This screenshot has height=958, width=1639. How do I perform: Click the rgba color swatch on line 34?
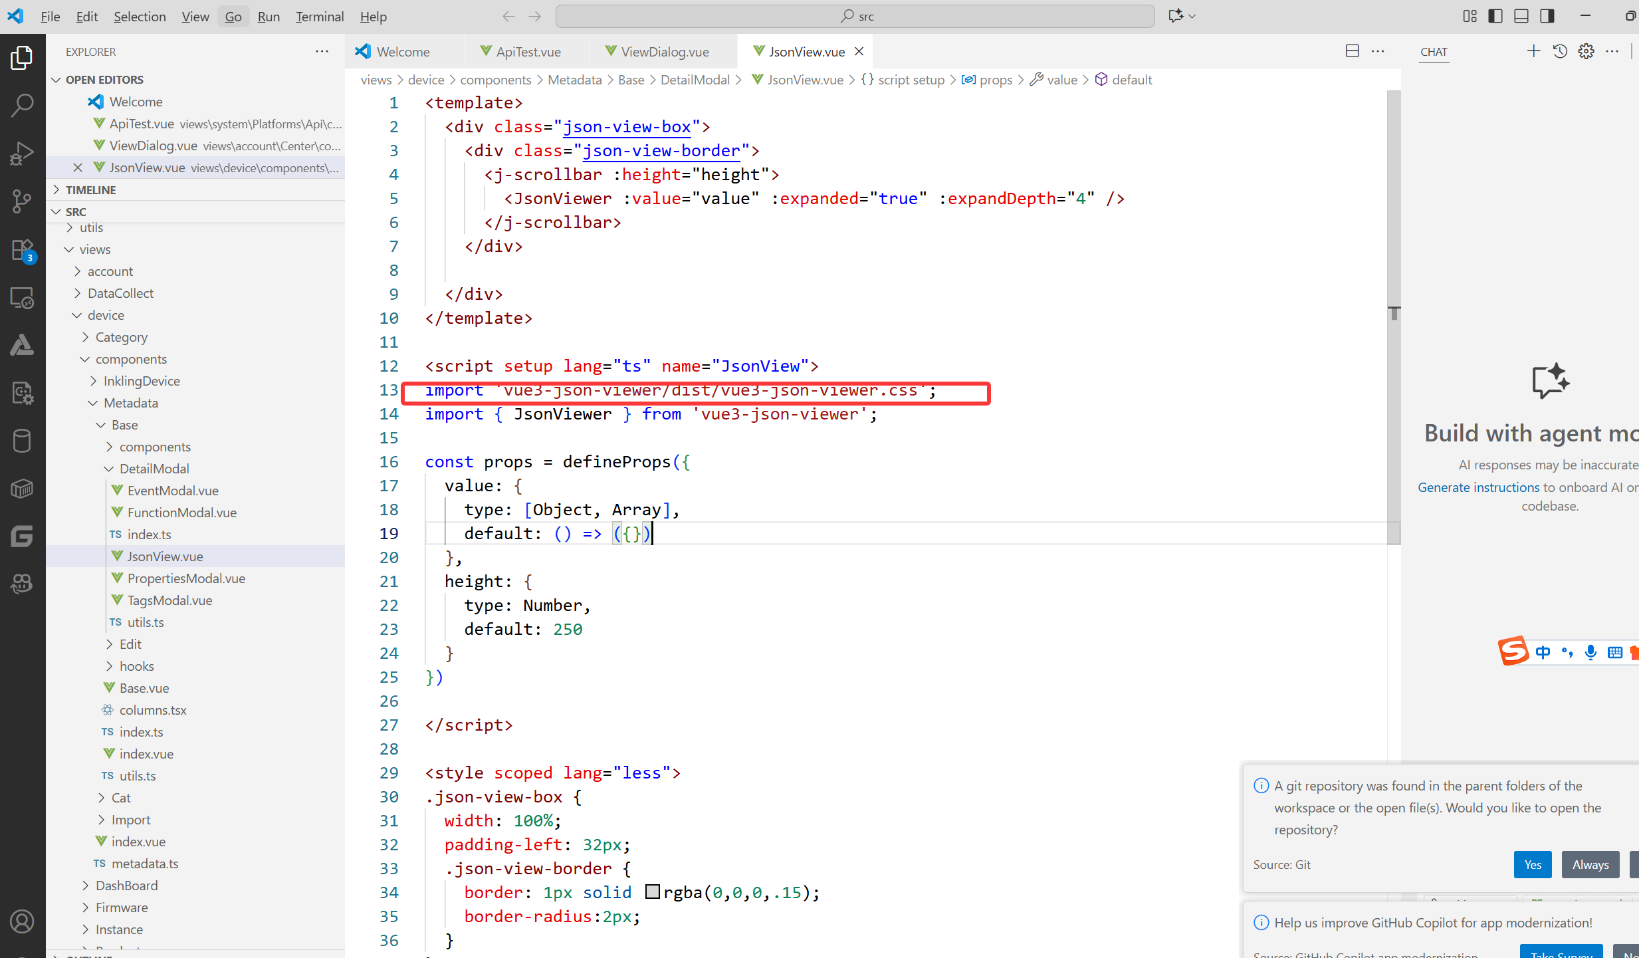click(x=652, y=892)
